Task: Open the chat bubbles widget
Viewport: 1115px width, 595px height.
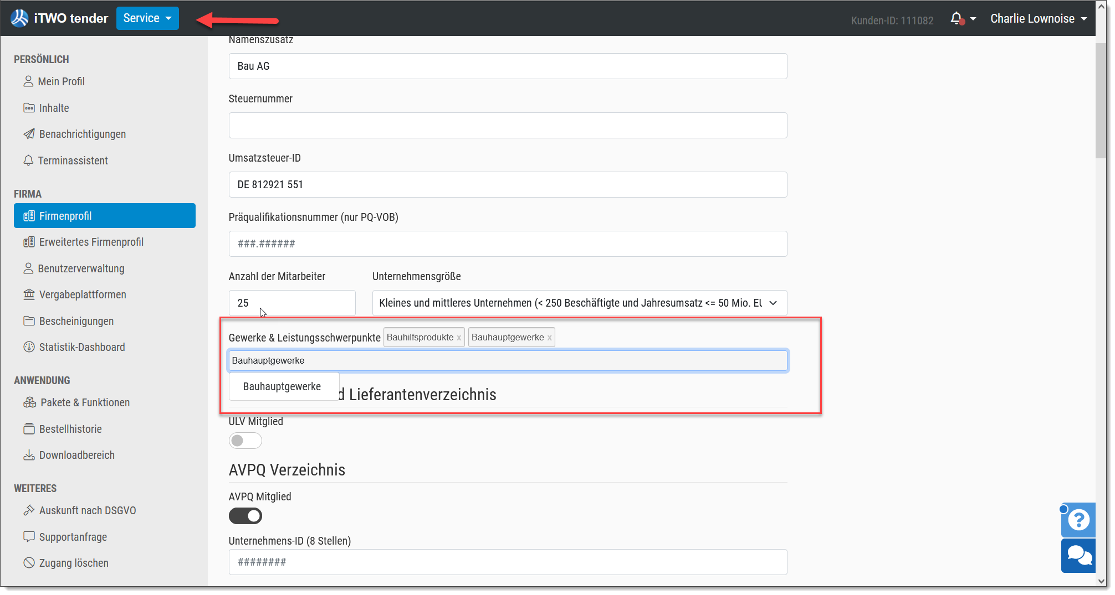Action: tap(1078, 556)
